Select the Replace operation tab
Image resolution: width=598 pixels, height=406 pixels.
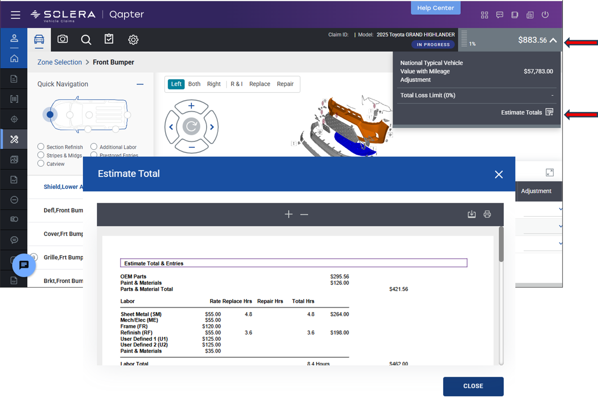[260, 84]
